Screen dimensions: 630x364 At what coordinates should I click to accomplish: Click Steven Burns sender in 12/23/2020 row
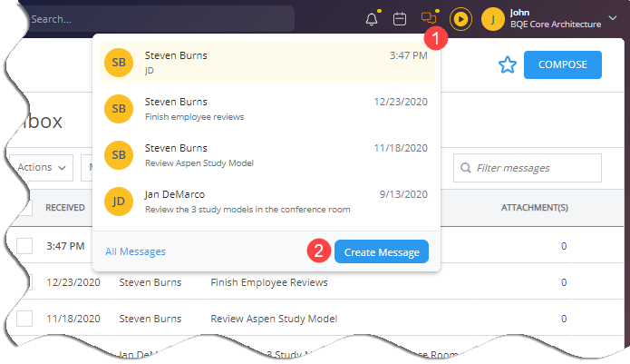click(150, 282)
